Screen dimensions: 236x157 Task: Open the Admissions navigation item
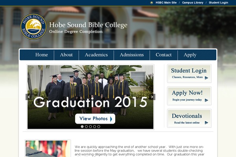click(x=132, y=55)
